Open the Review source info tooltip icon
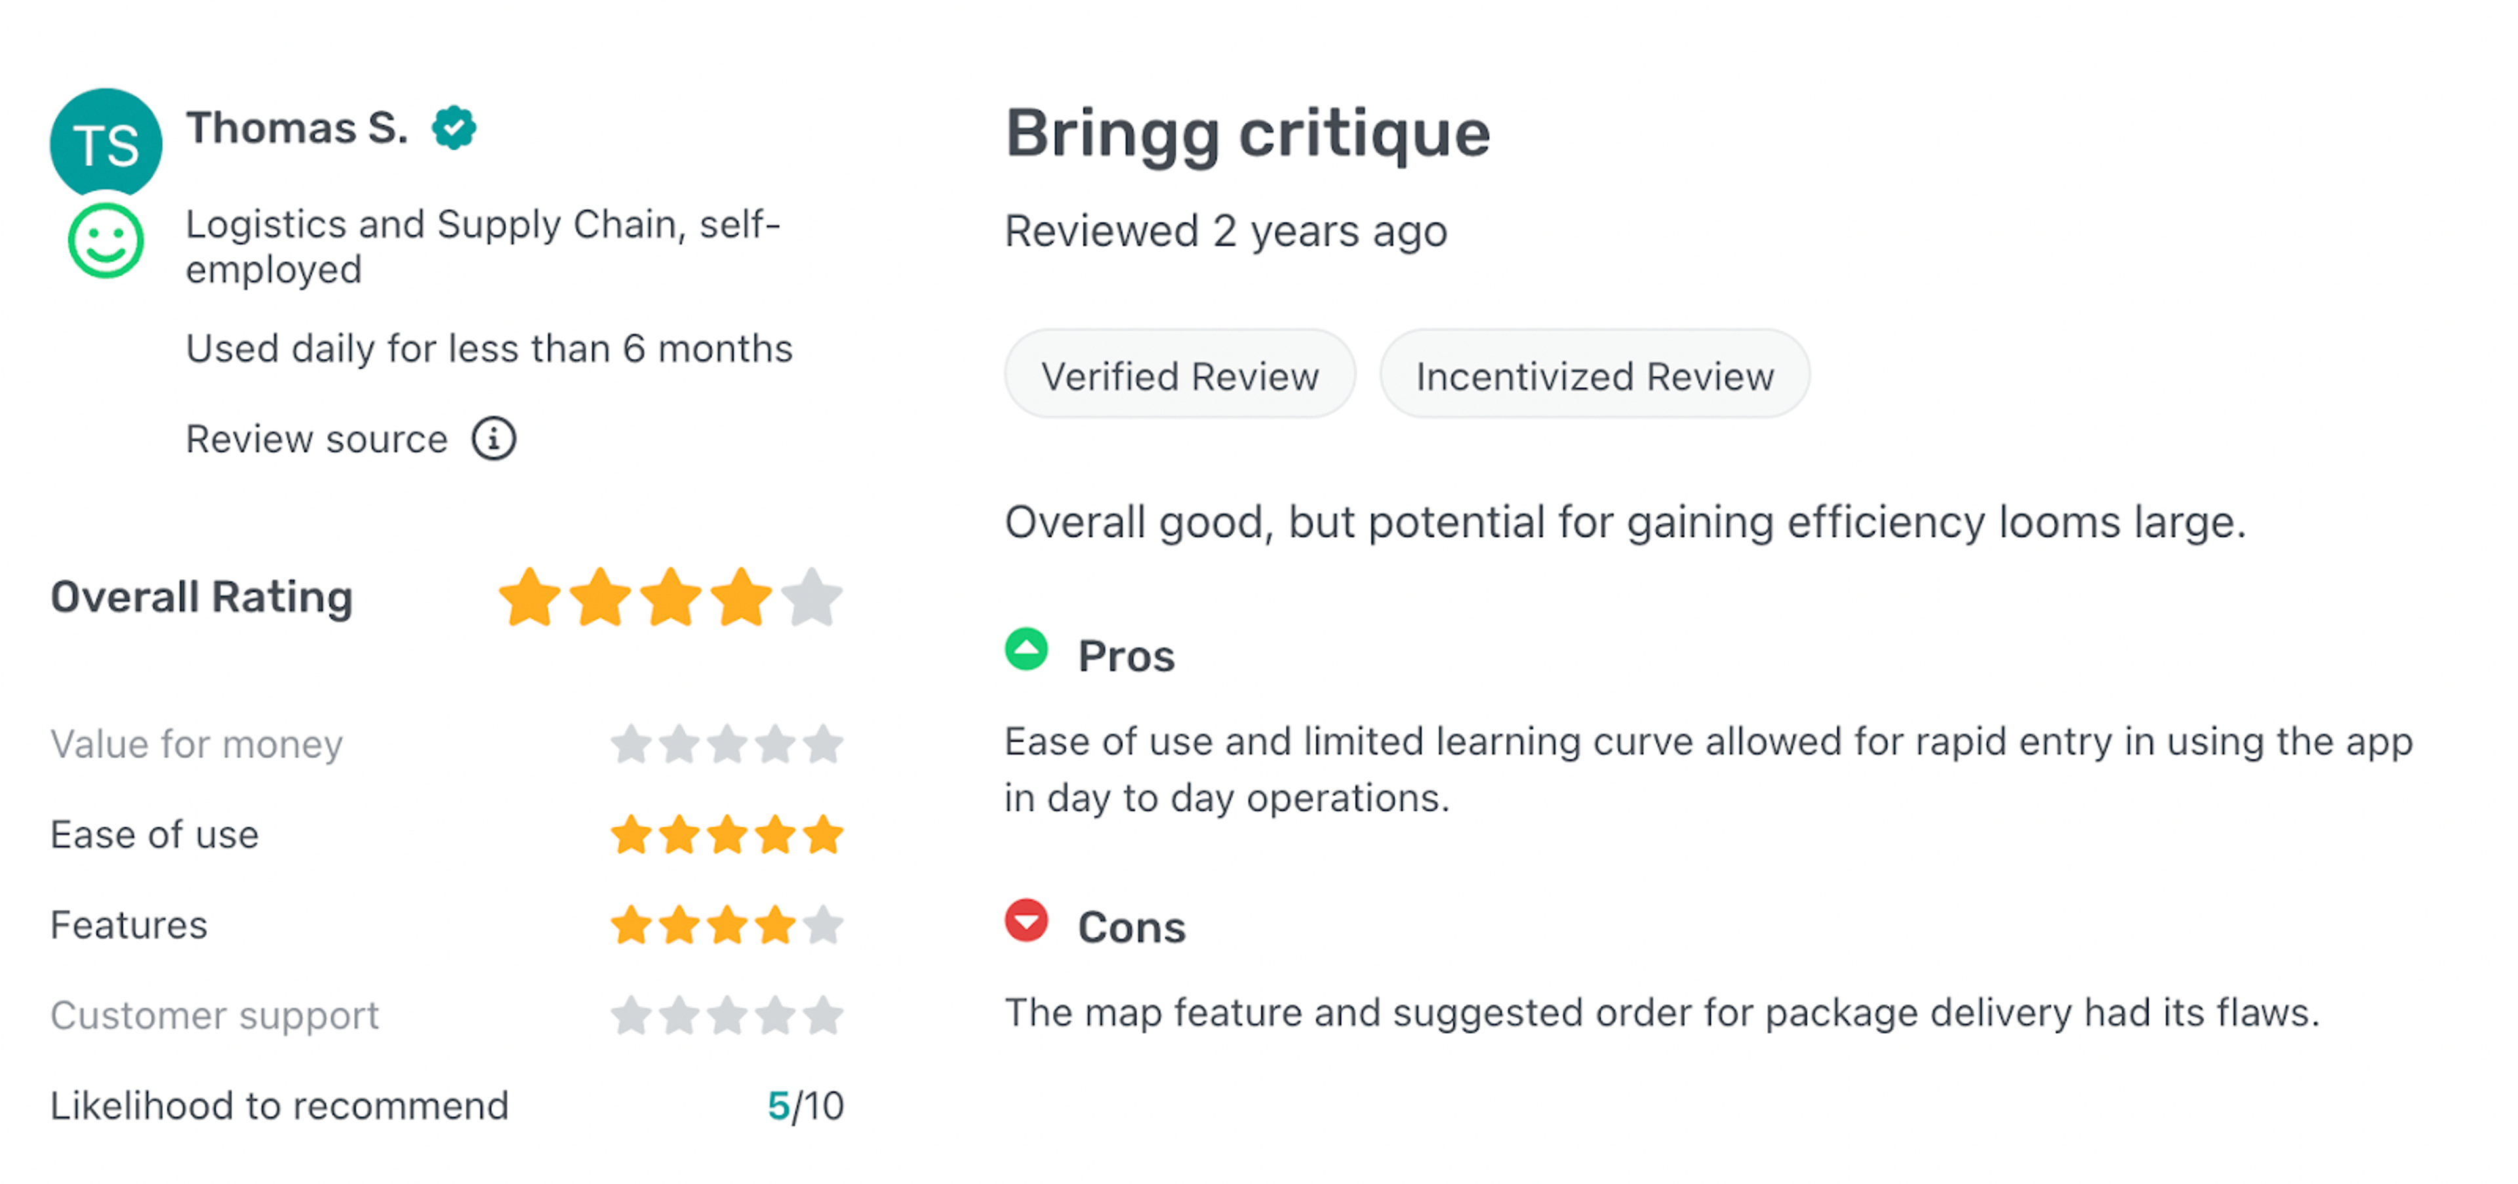Image resolution: width=2518 pixels, height=1184 pixels. tap(494, 439)
